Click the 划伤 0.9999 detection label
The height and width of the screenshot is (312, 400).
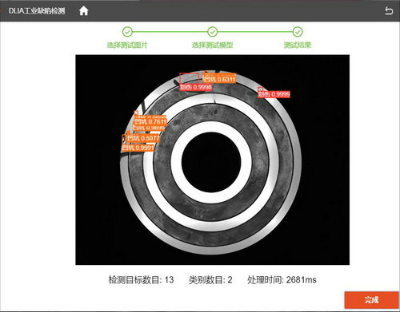coord(274,94)
